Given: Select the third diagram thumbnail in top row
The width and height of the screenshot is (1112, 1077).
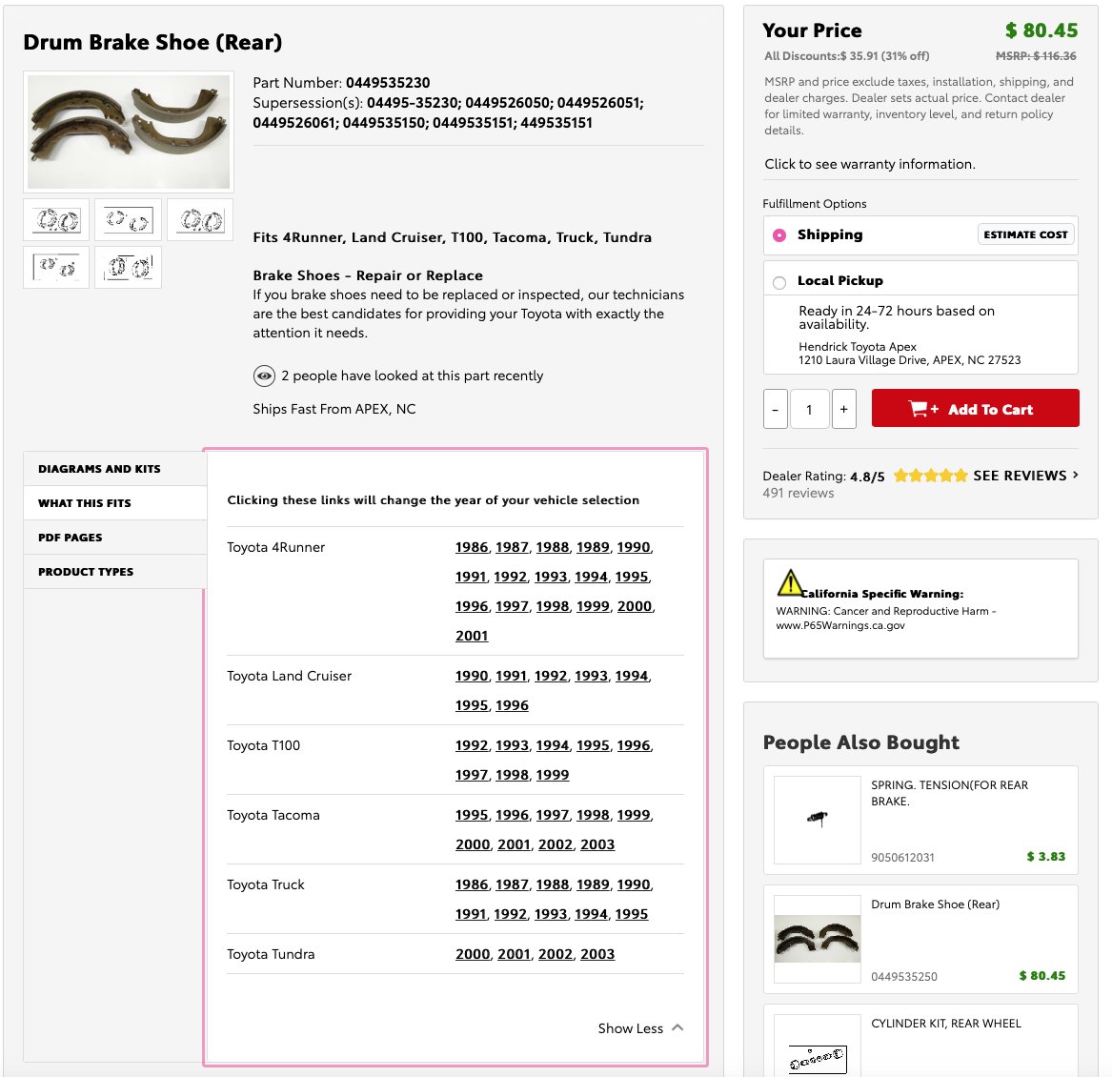Looking at the screenshot, I should point(201,220).
